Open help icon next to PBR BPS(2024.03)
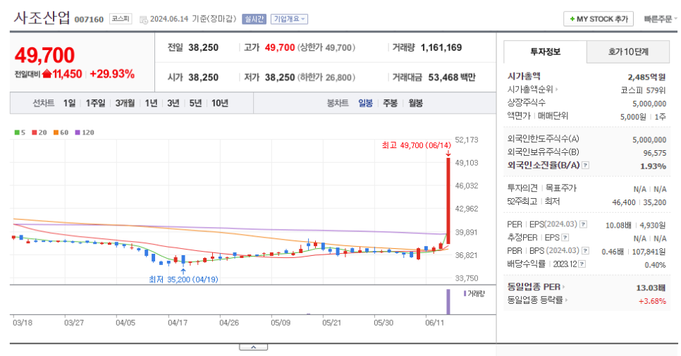The width and height of the screenshot is (681, 356). pyautogui.click(x=585, y=251)
